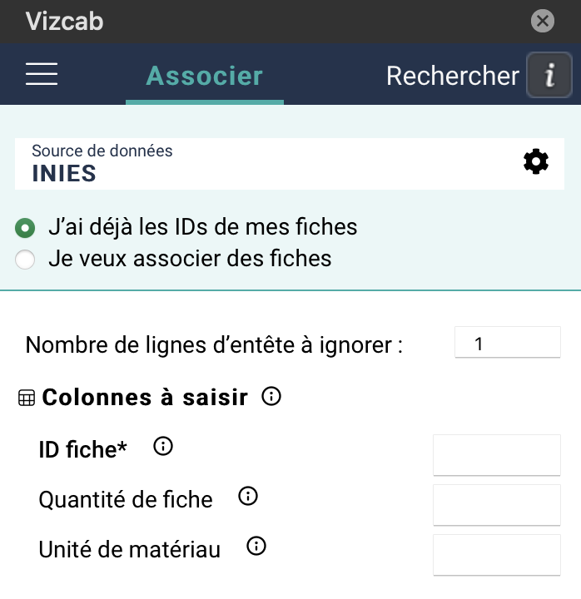Click the ID fiche column input

tap(497, 455)
